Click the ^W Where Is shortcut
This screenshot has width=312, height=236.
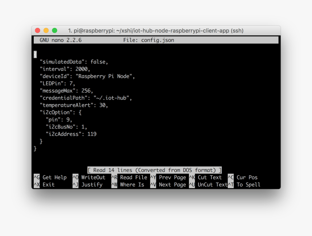[x=128, y=185]
